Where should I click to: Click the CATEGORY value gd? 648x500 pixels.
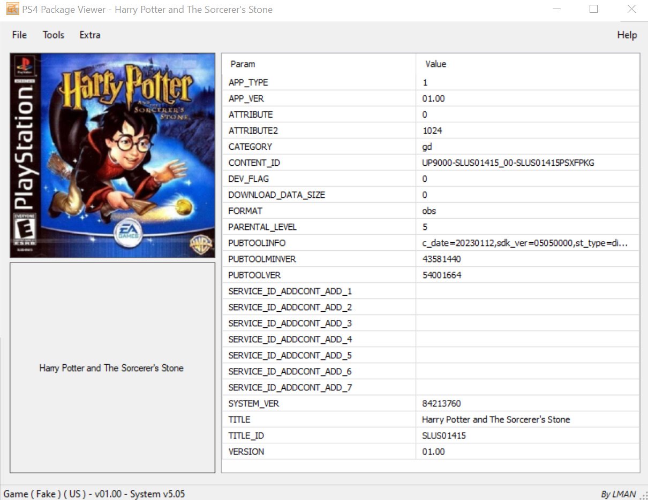427,147
